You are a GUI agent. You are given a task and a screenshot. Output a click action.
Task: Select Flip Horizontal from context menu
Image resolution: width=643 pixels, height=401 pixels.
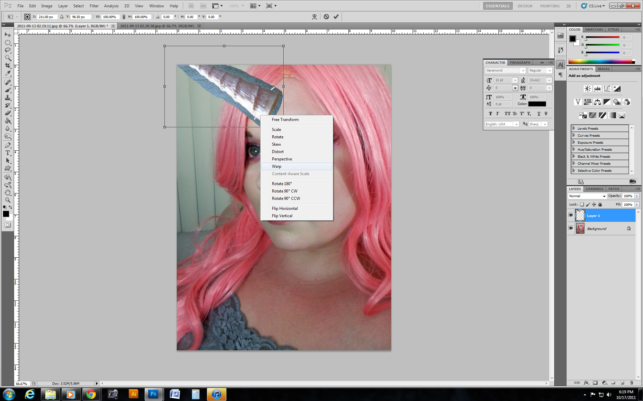pyautogui.click(x=284, y=209)
